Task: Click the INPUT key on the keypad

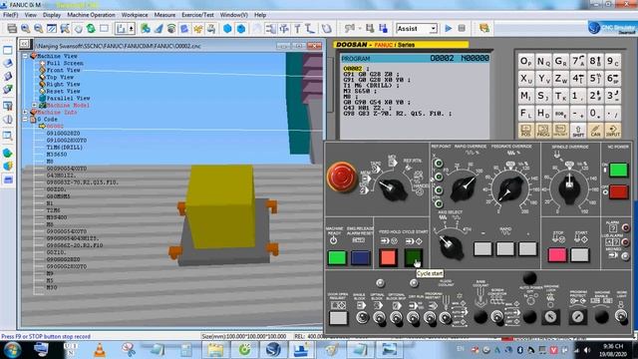Action: pyautogui.click(x=613, y=131)
